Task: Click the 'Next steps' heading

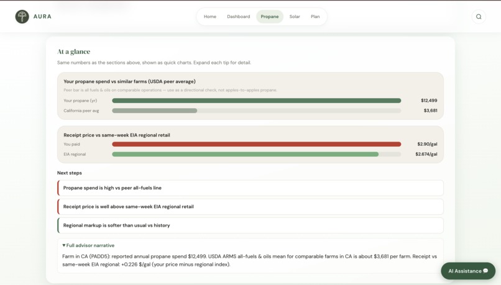Action: click(x=70, y=173)
